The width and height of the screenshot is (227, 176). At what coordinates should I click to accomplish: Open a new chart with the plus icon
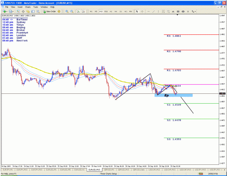coord(4,11)
